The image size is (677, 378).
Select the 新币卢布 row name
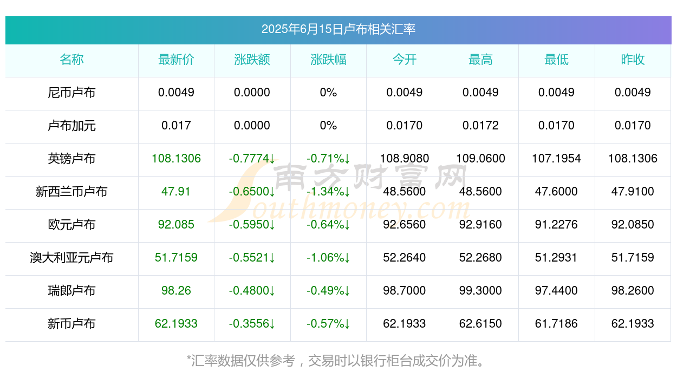(71, 324)
